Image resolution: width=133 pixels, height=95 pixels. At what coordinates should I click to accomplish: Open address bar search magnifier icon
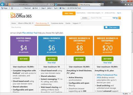[47, 5]
